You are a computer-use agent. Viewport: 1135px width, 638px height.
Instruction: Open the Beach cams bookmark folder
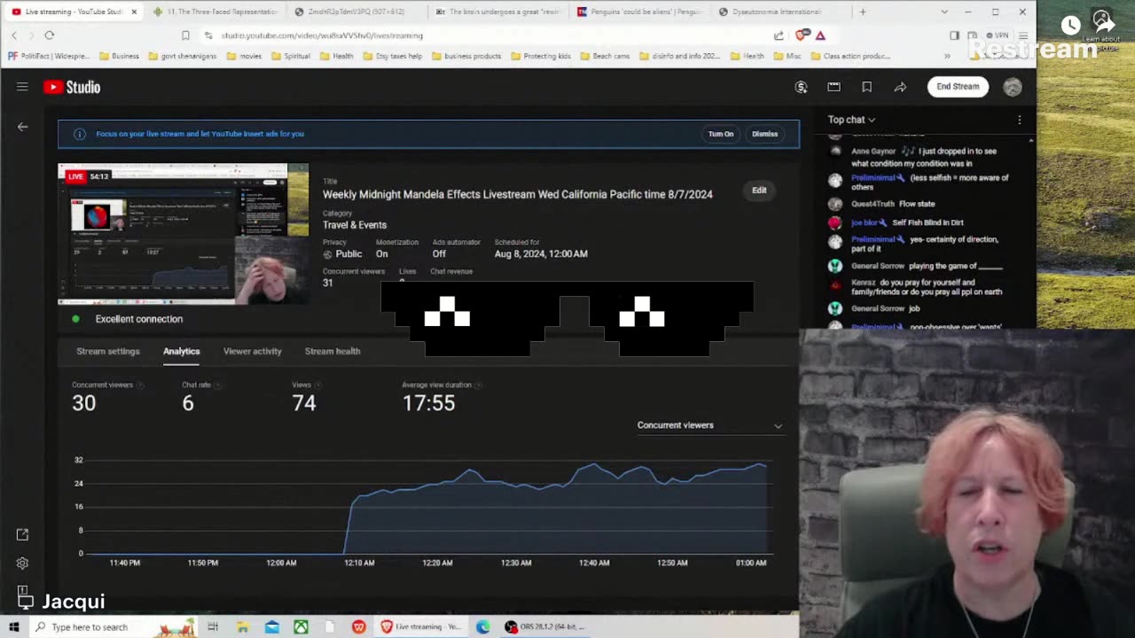coord(605,56)
